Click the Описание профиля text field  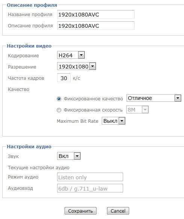pos(96,26)
